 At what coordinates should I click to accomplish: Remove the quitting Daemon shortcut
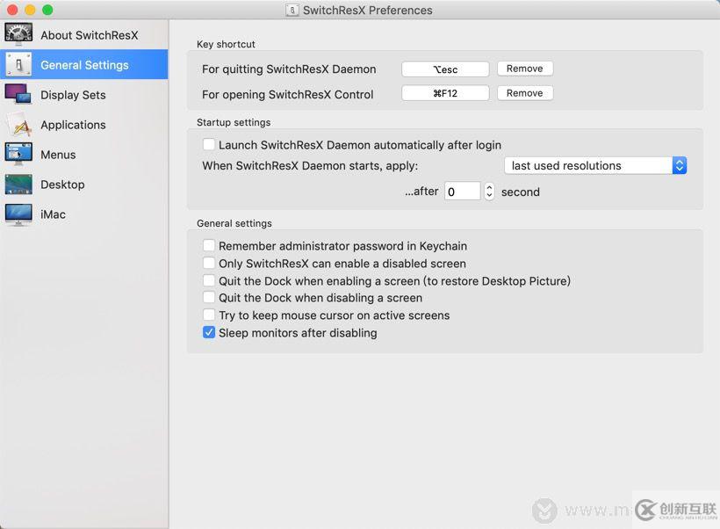525,69
